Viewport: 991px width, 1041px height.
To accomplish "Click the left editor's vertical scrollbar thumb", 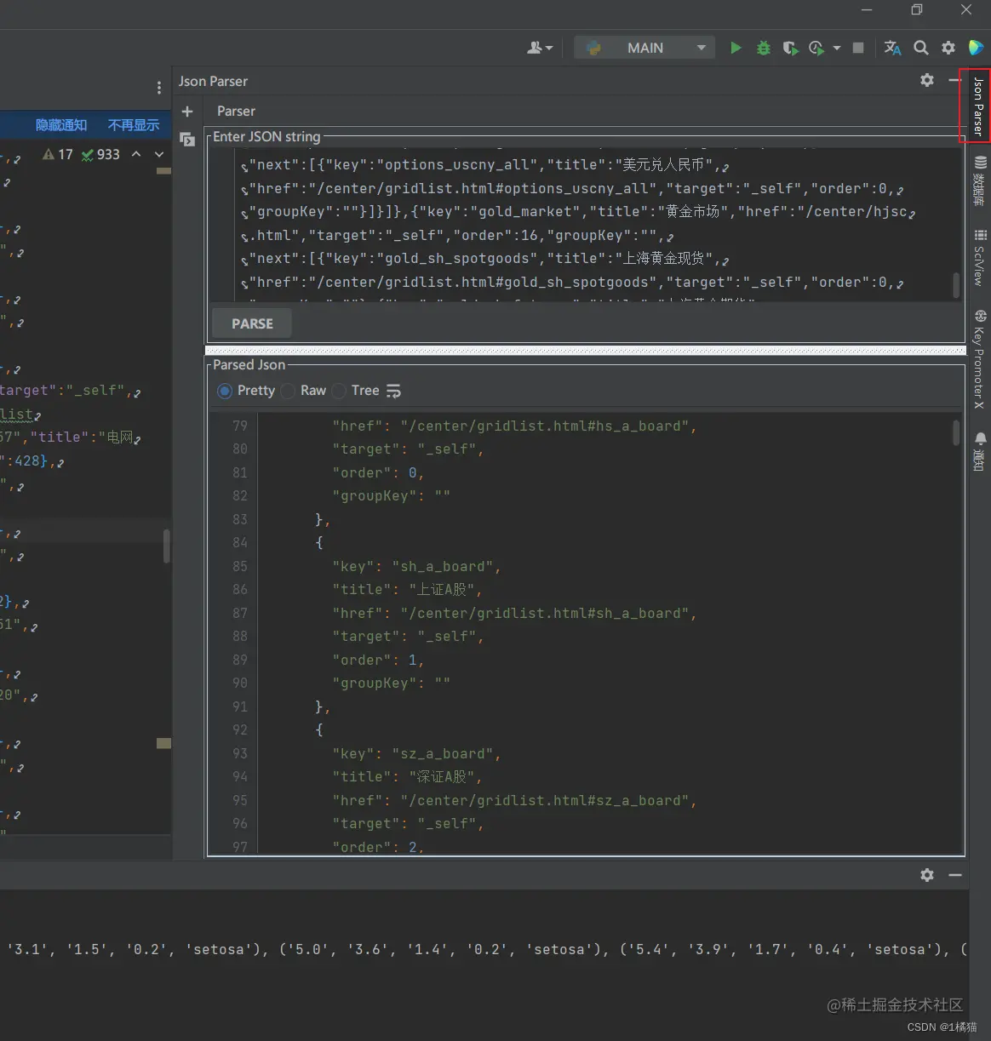I will pos(167,546).
